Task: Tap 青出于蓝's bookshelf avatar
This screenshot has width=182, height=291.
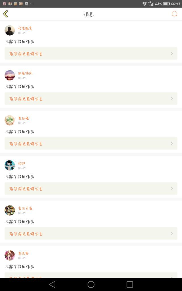Action: coord(10,210)
